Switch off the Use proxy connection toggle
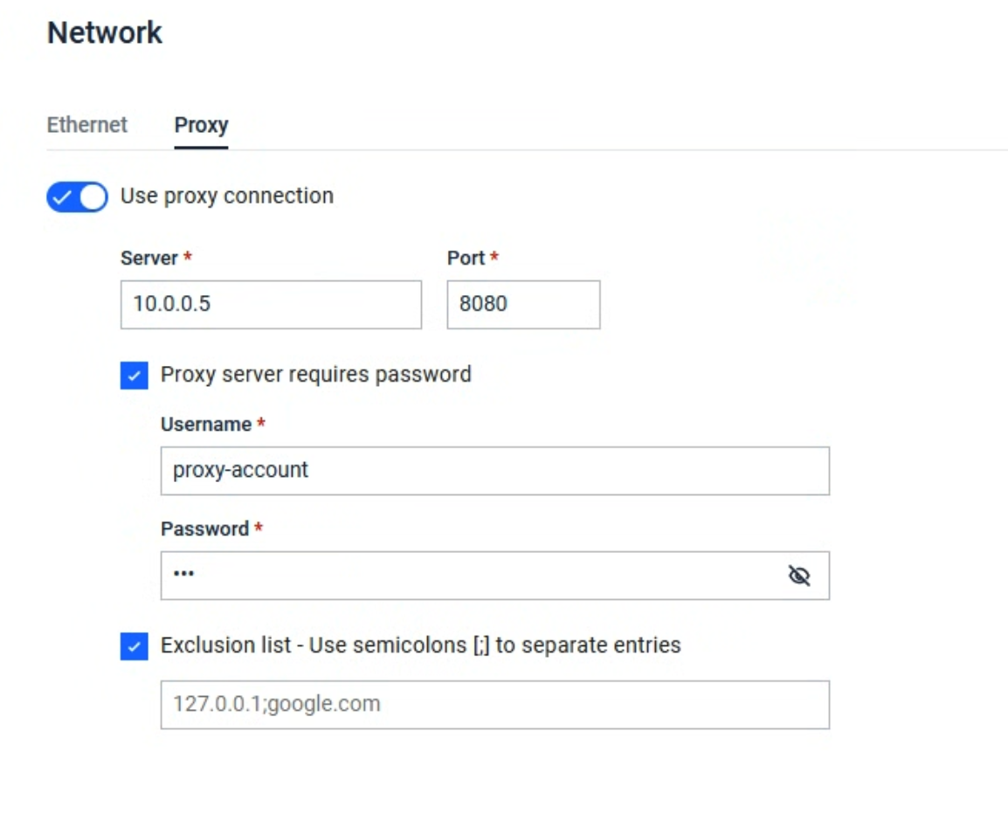 (x=77, y=197)
